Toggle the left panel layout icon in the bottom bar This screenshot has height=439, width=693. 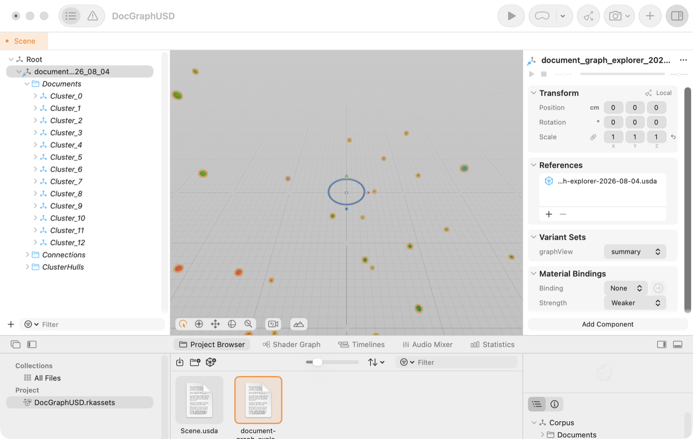(32, 344)
